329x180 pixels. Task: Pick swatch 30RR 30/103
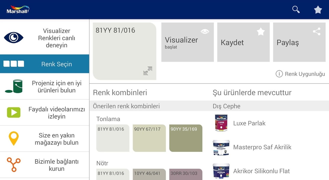click(186, 174)
